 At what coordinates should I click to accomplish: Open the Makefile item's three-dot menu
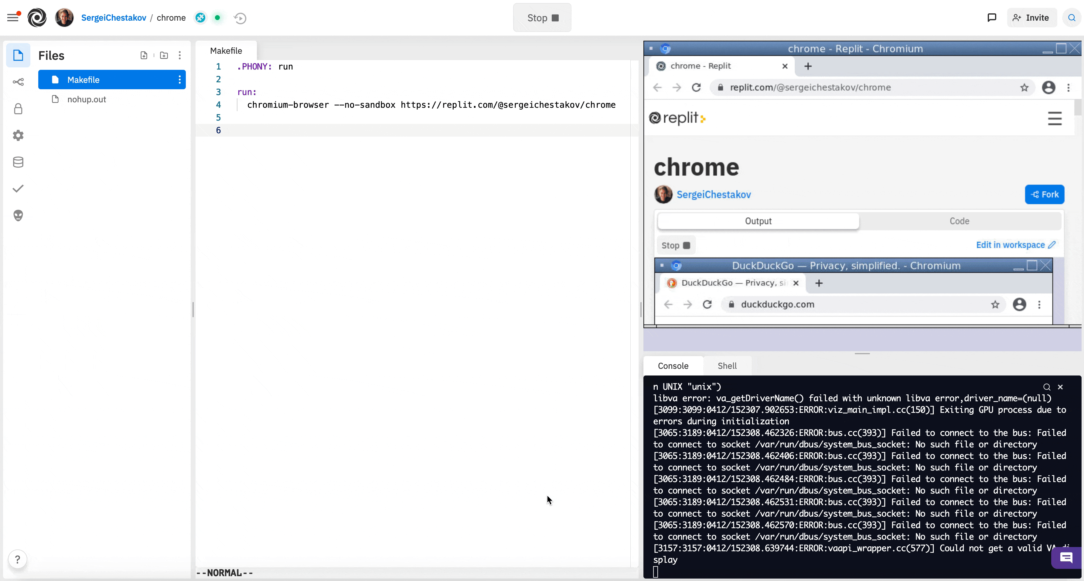[180, 80]
